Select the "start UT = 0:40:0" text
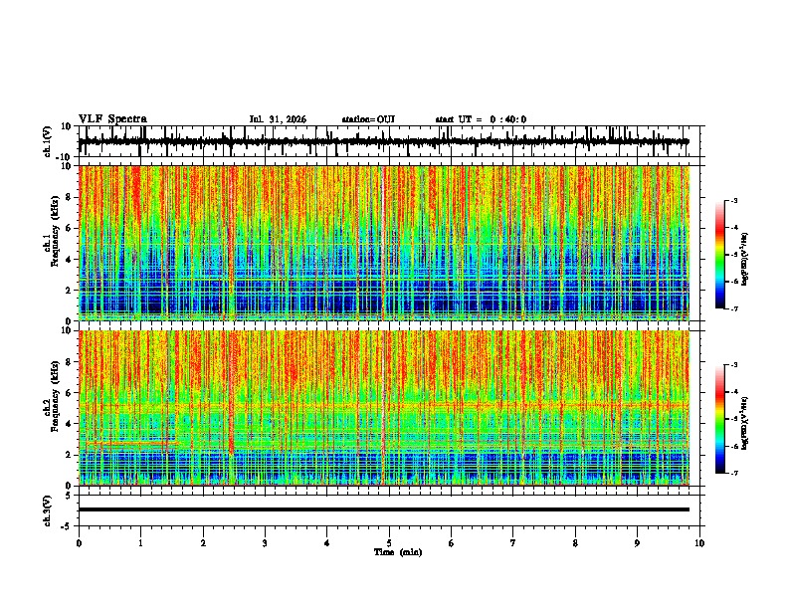Screen dimensions: 788x609 click(x=481, y=119)
